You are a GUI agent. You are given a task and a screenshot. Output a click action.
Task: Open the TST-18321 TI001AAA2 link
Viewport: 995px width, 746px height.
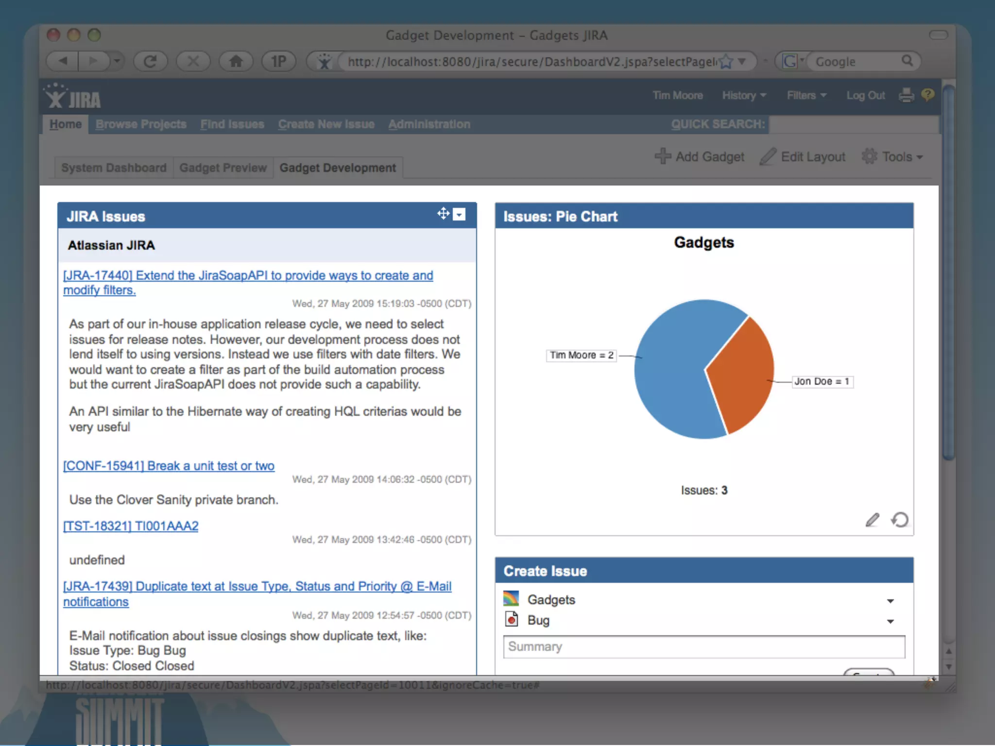pos(131,526)
